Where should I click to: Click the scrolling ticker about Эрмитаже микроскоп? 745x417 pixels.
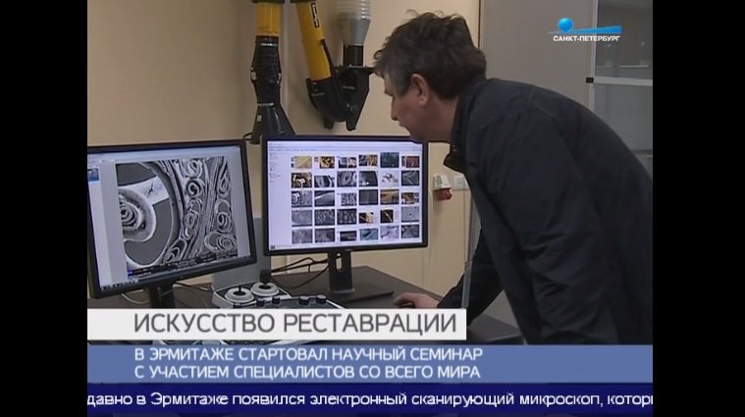(x=370, y=399)
